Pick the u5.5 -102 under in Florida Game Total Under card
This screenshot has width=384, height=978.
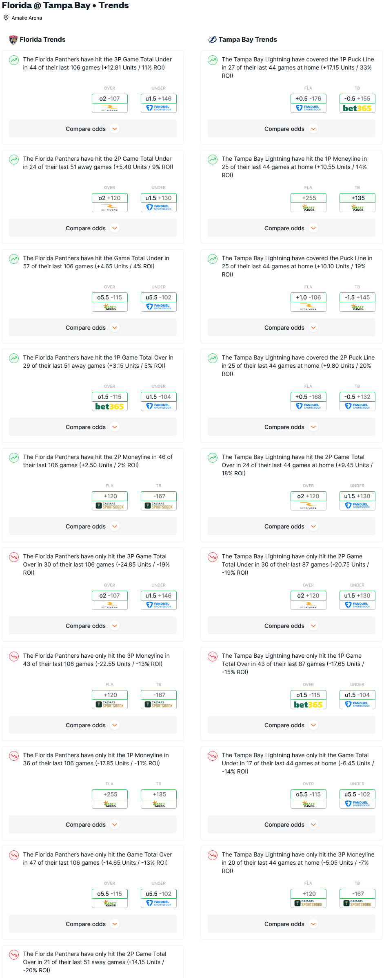158,297
